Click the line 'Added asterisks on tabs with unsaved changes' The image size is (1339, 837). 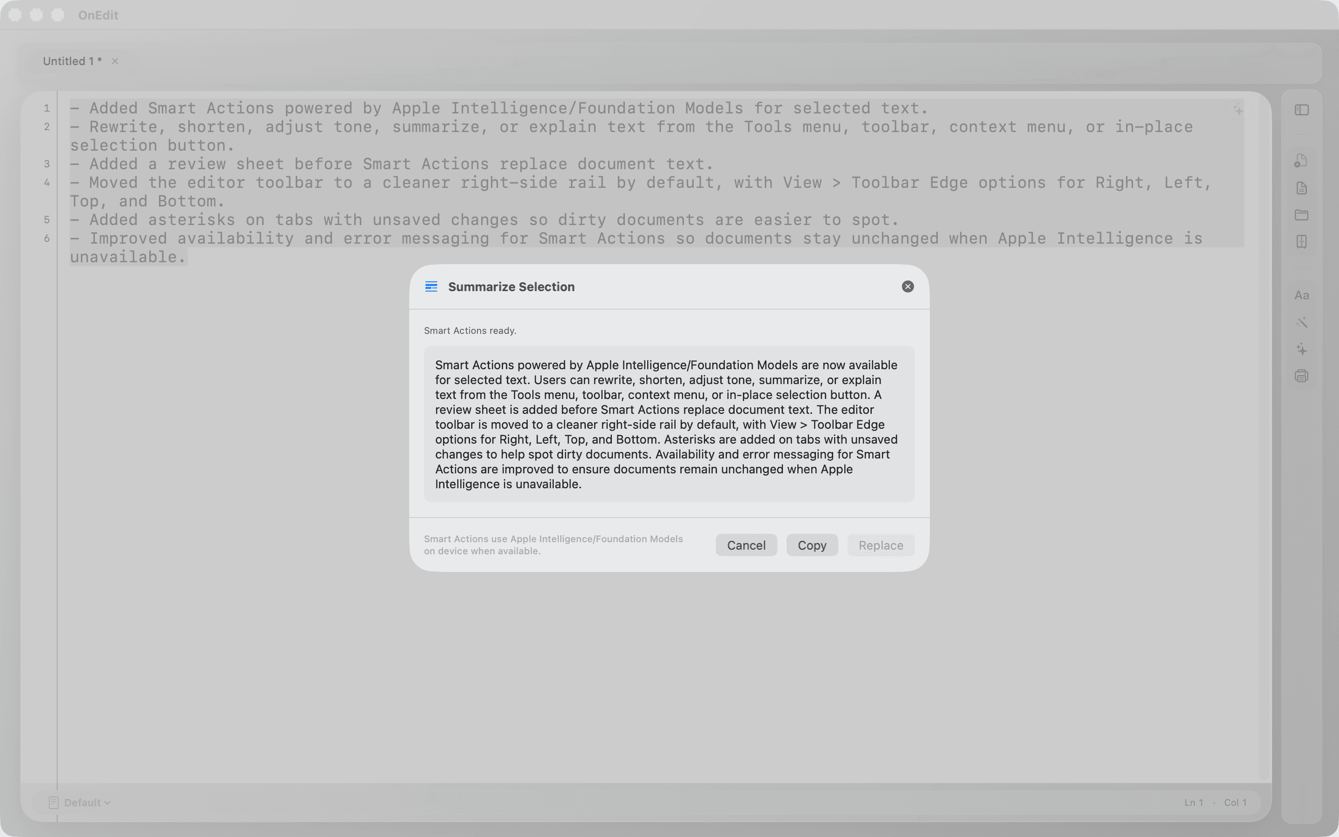(x=484, y=220)
